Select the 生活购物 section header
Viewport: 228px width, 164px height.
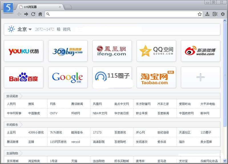[x=12, y=153]
